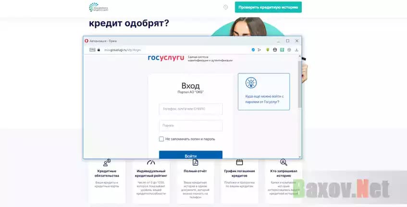
Task: Click the padlock security icon
Action: [99, 50]
